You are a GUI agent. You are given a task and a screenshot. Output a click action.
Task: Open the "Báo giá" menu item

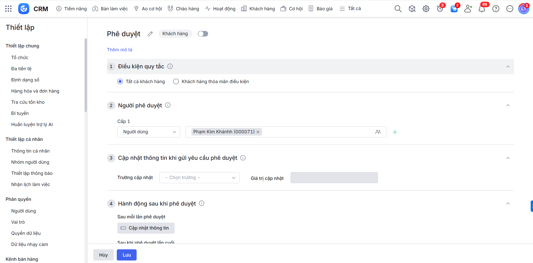pos(320,9)
